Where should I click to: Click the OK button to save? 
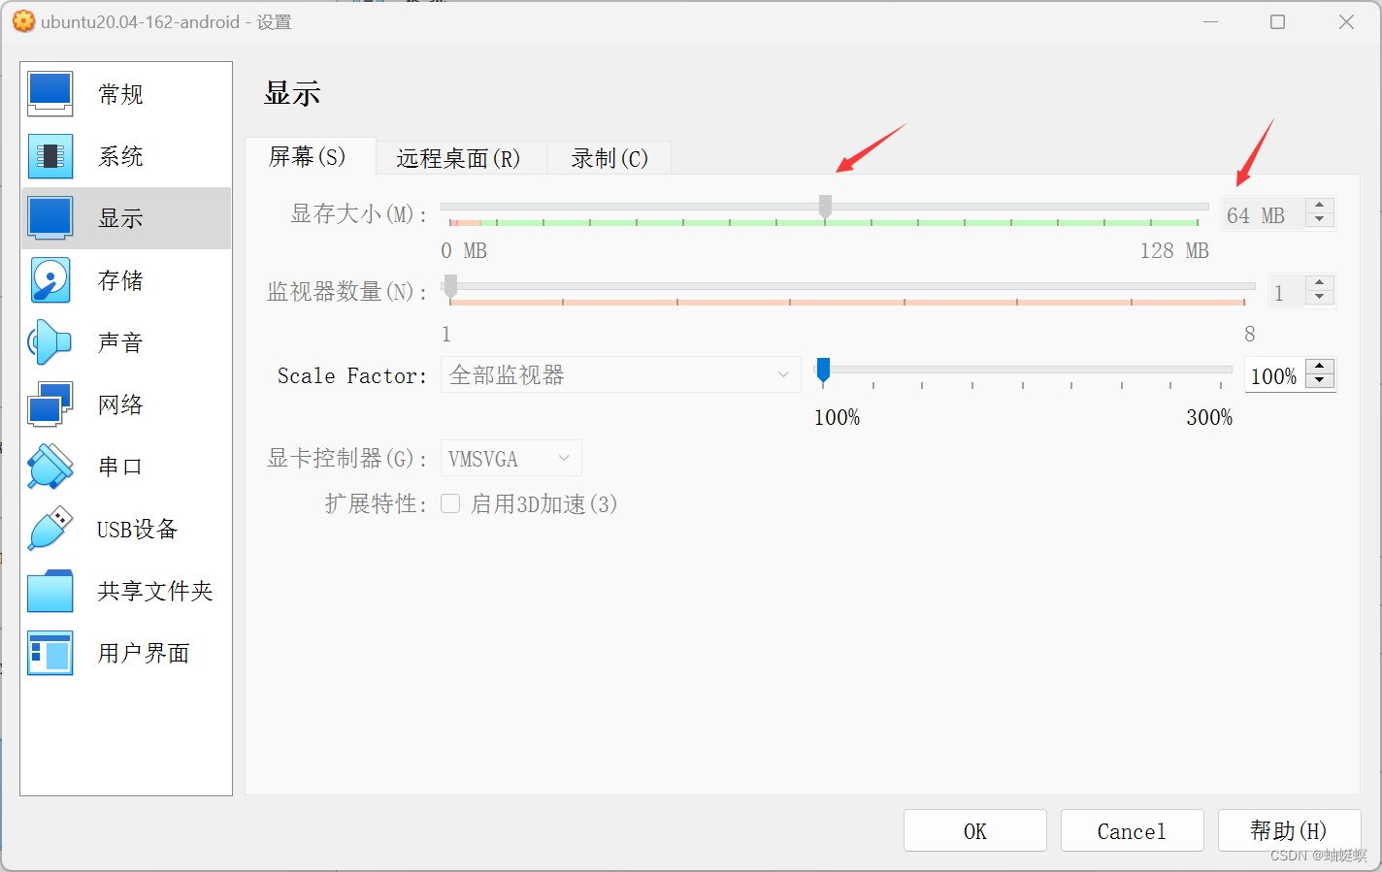click(974, 830)
